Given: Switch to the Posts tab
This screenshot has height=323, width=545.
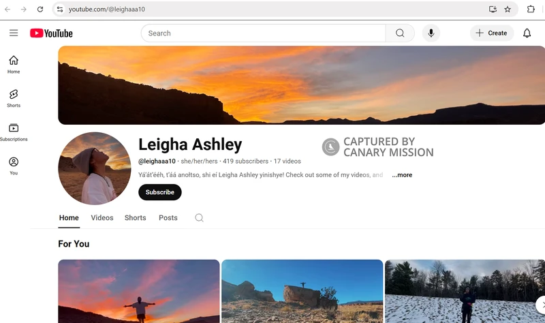Looking at the screenshot, I should click(x=168, y=218).
